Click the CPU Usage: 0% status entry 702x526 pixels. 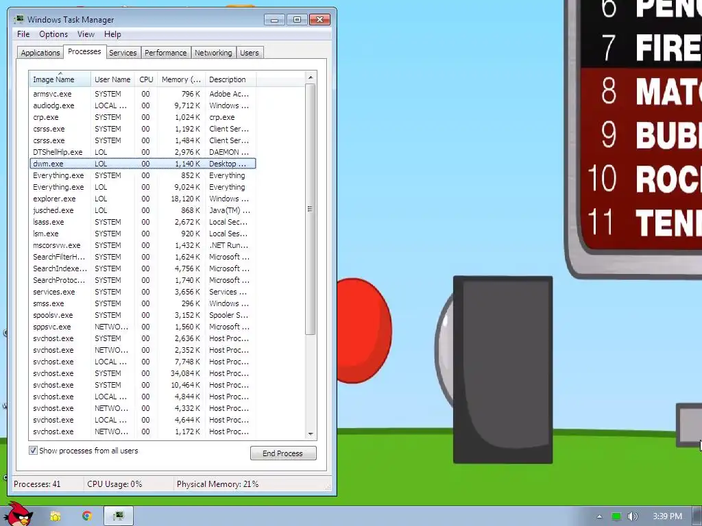(x=114, y=484)
